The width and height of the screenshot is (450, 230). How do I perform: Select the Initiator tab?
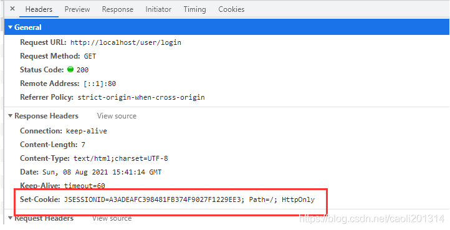coord(158,9)
